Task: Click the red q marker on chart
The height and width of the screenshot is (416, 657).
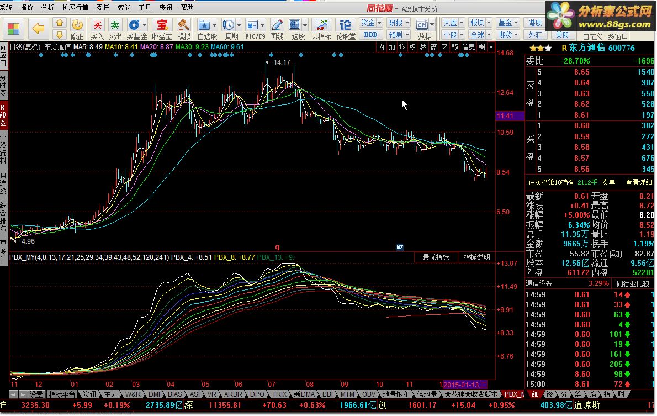Action: tap(277, 247)
